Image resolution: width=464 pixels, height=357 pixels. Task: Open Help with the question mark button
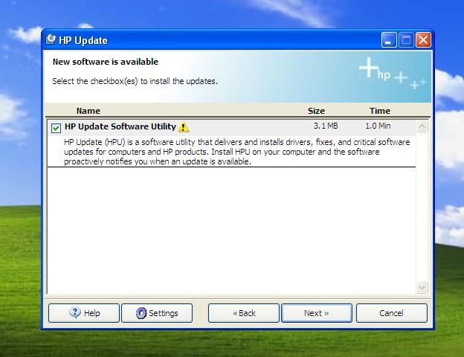tap(84, 313)
